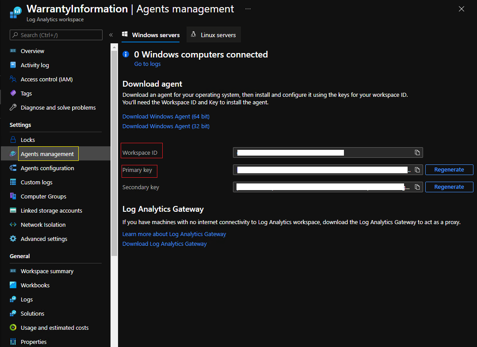This screenshot has width=477, height=347.
Task: Open Usage and estimated costs
Action: coord(54,328)
